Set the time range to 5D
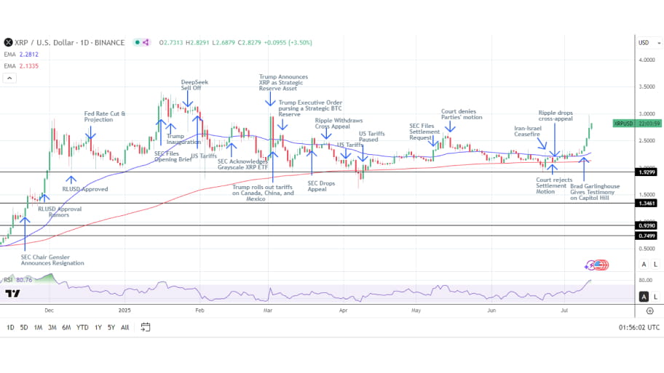The image size is (664, 373). (x=24, y=327)
